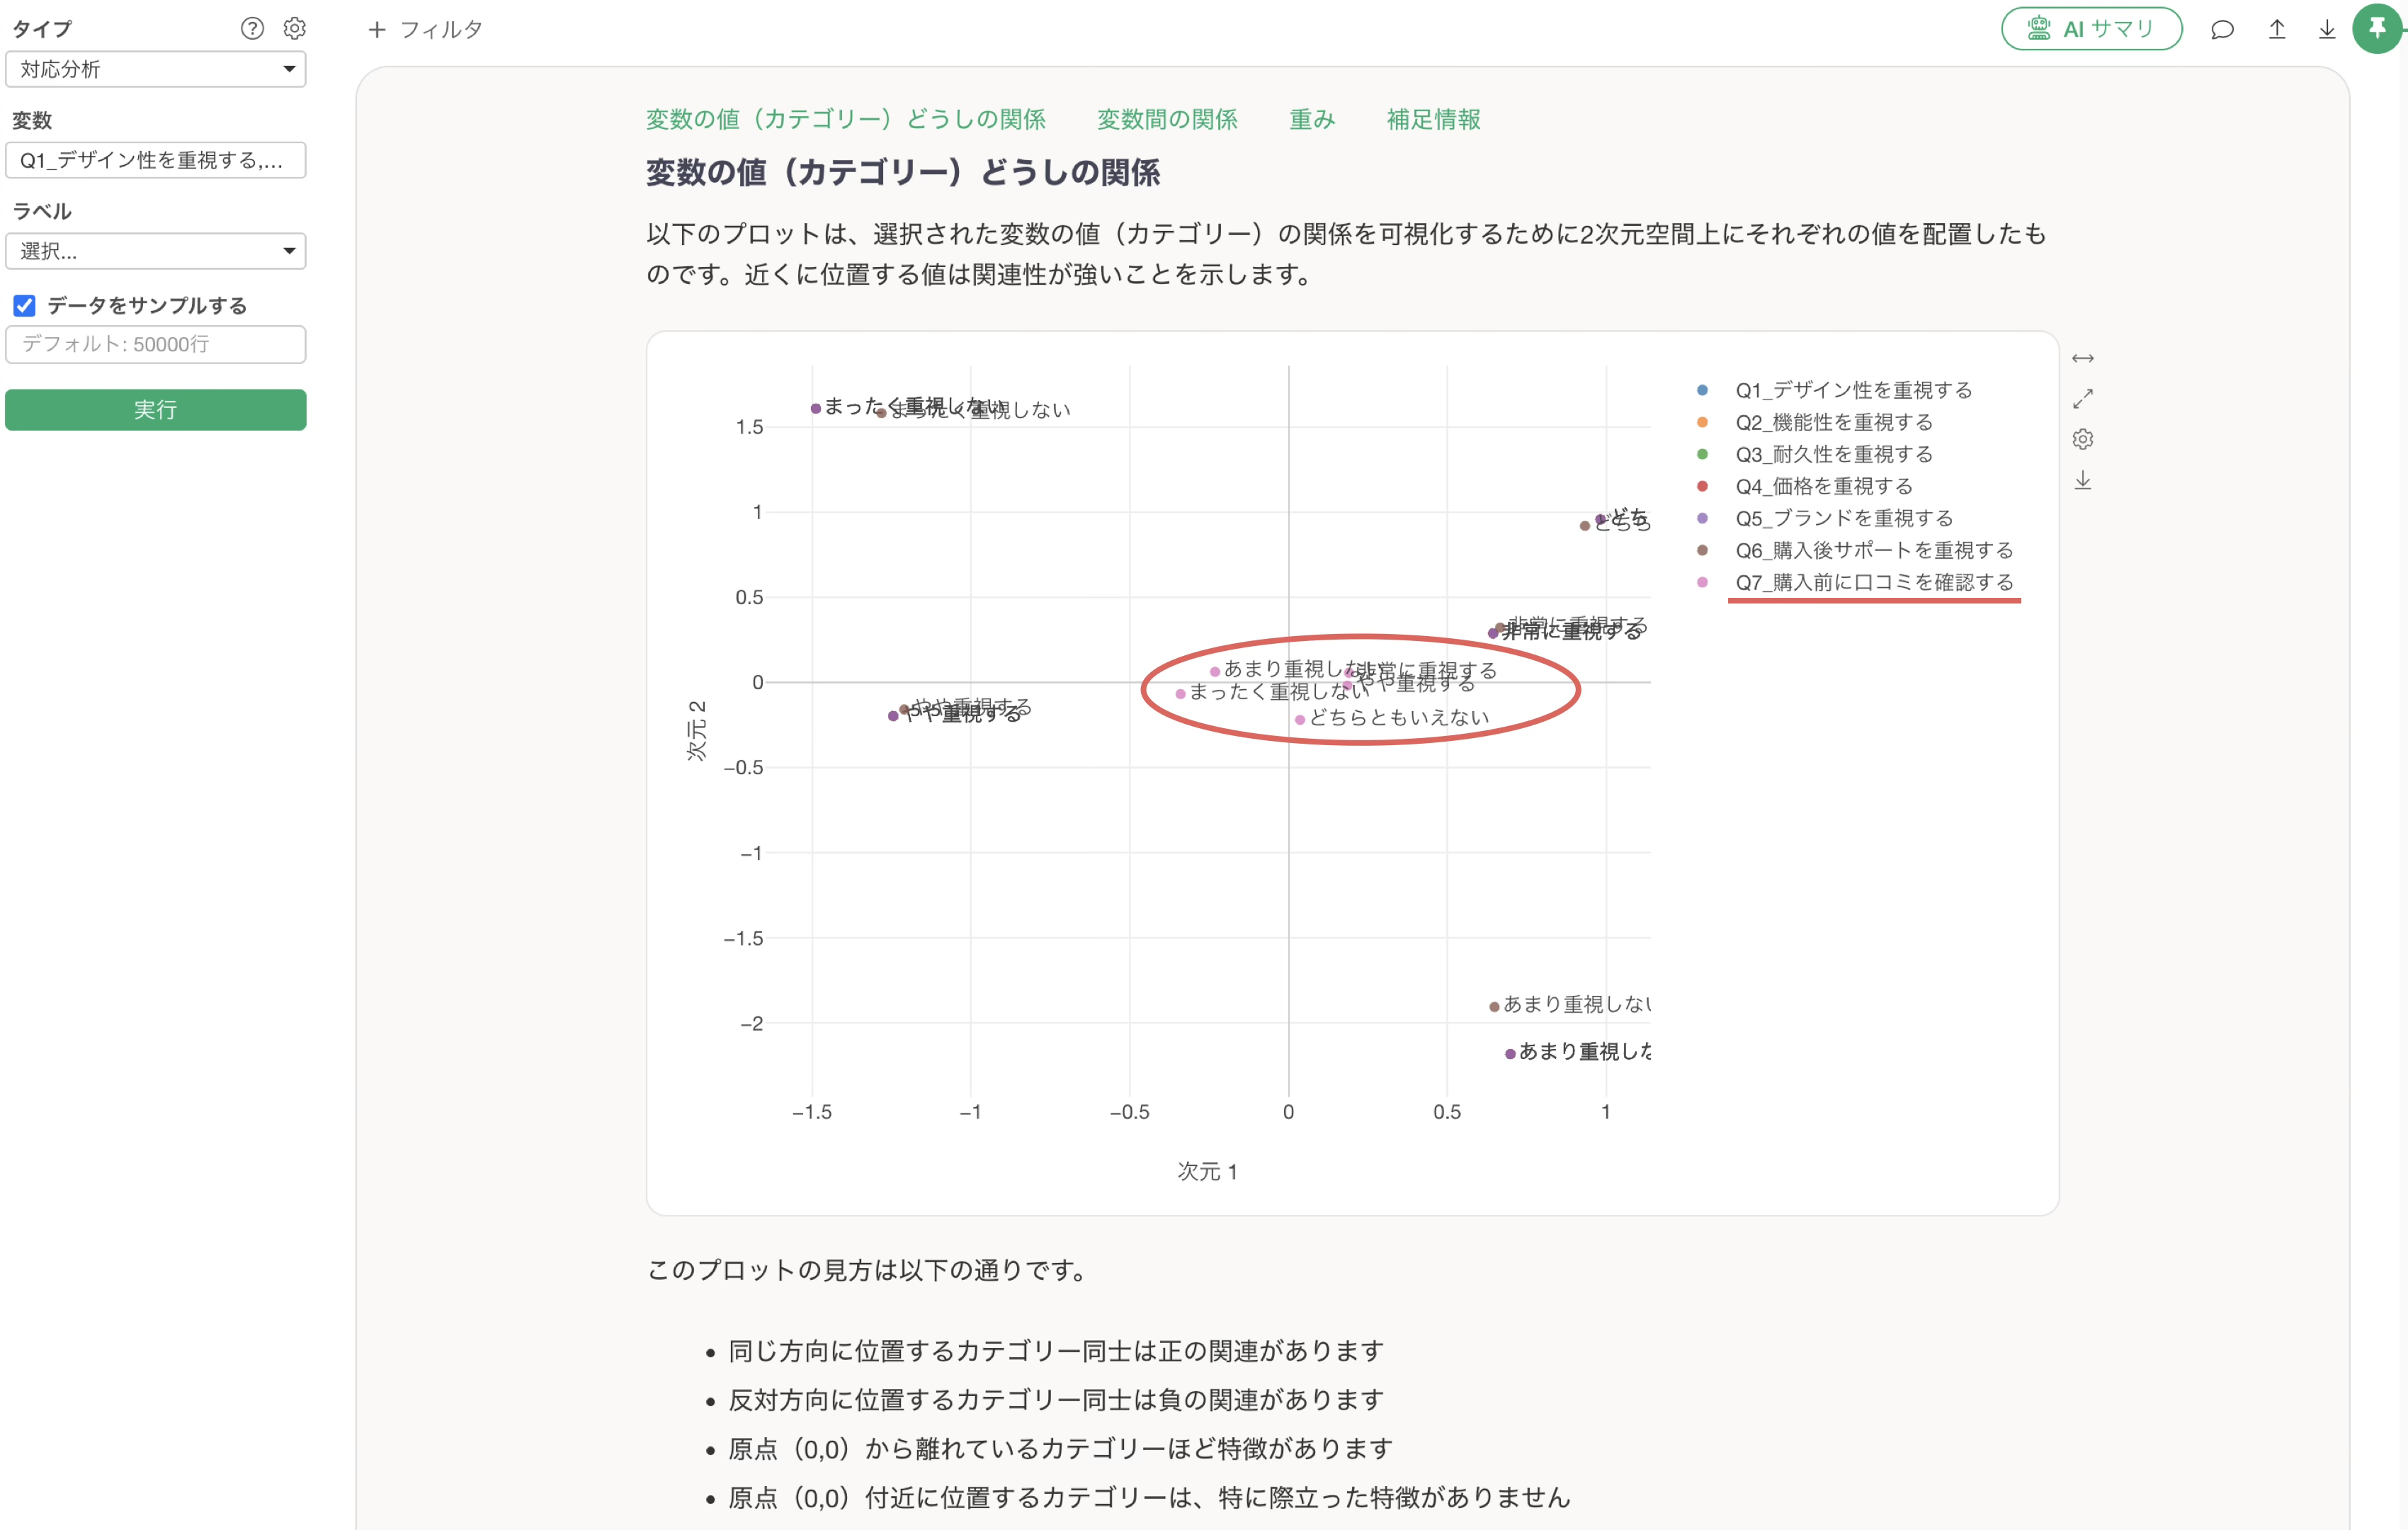
Task: Click the AI サマリ button
Action: (x=2091, y=29)
